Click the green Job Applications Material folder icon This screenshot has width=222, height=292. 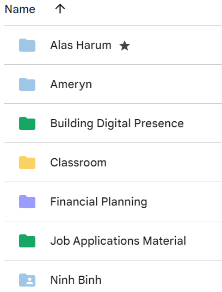point(27,240)
